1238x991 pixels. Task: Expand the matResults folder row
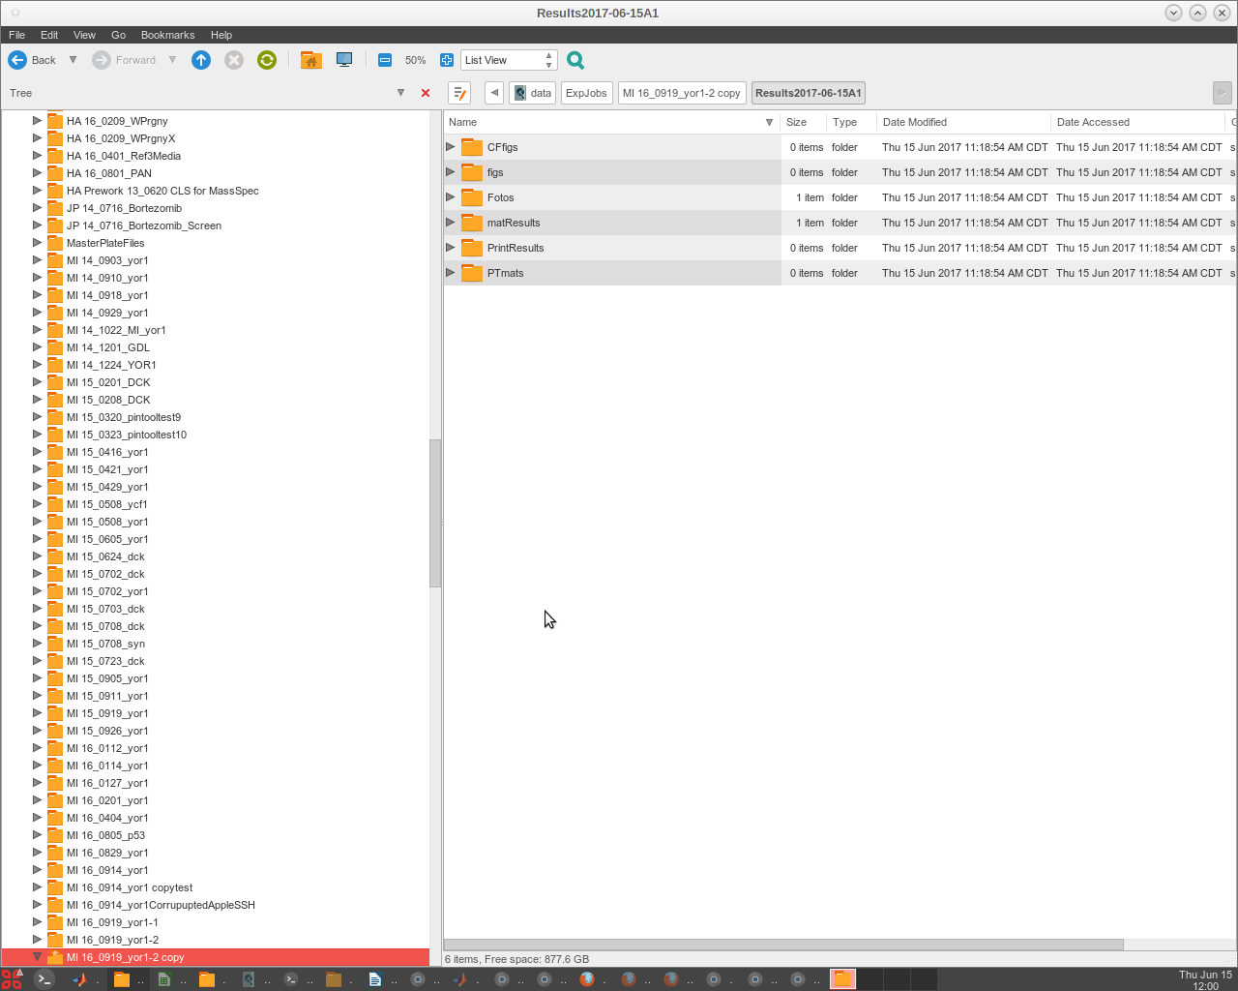coord(451,223)
